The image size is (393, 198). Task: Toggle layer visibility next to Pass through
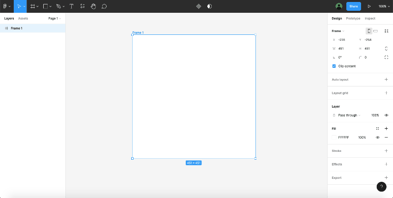(386, 115)
